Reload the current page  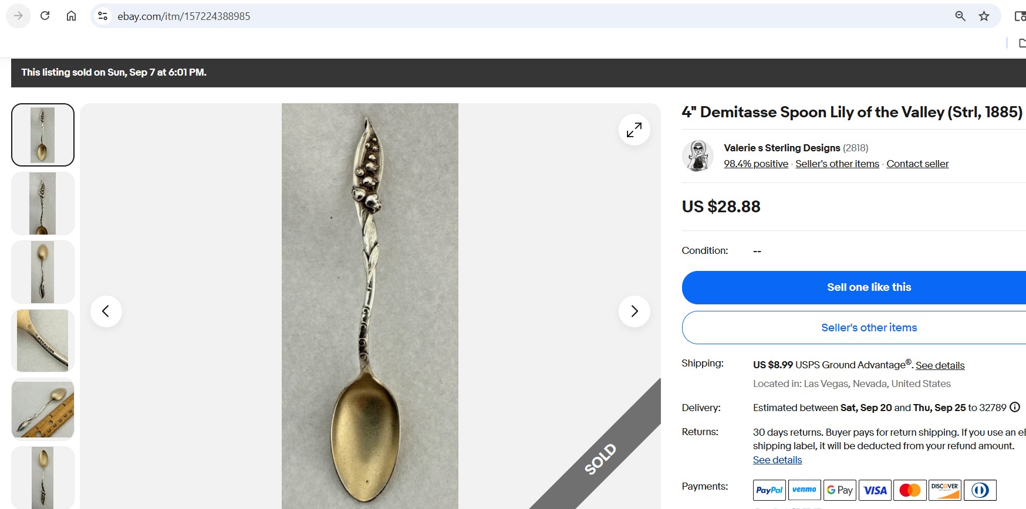tap(45, 16)
